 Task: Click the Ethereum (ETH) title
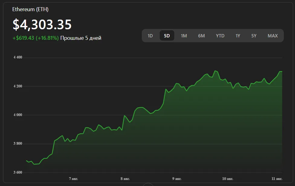click(x=30, y=9)
